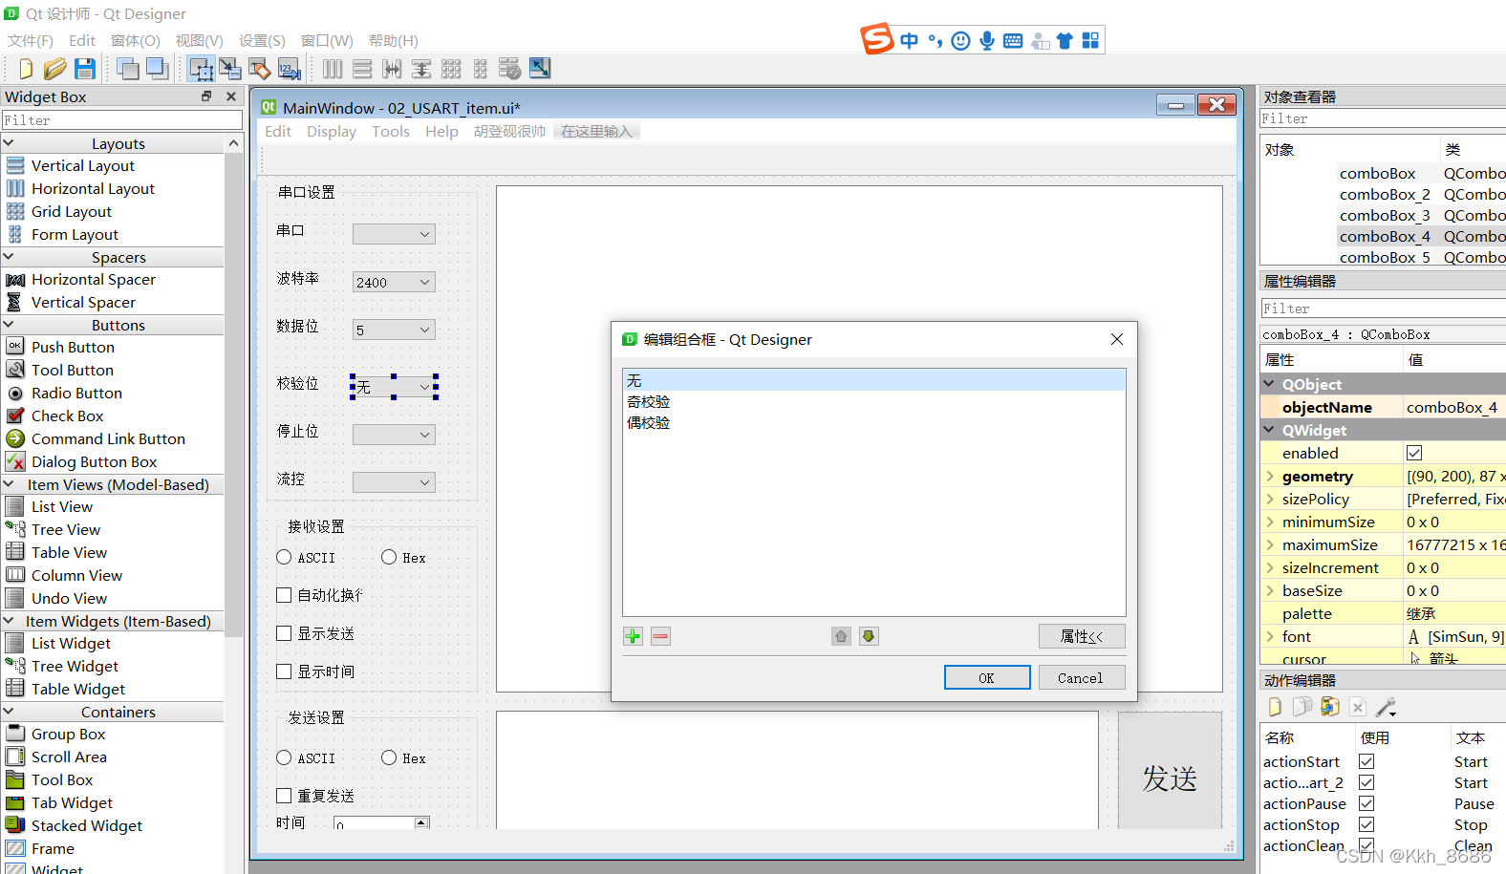Click the Sogou voice input microphone icon
The image size is (1506, 874).
pos(987,40)
